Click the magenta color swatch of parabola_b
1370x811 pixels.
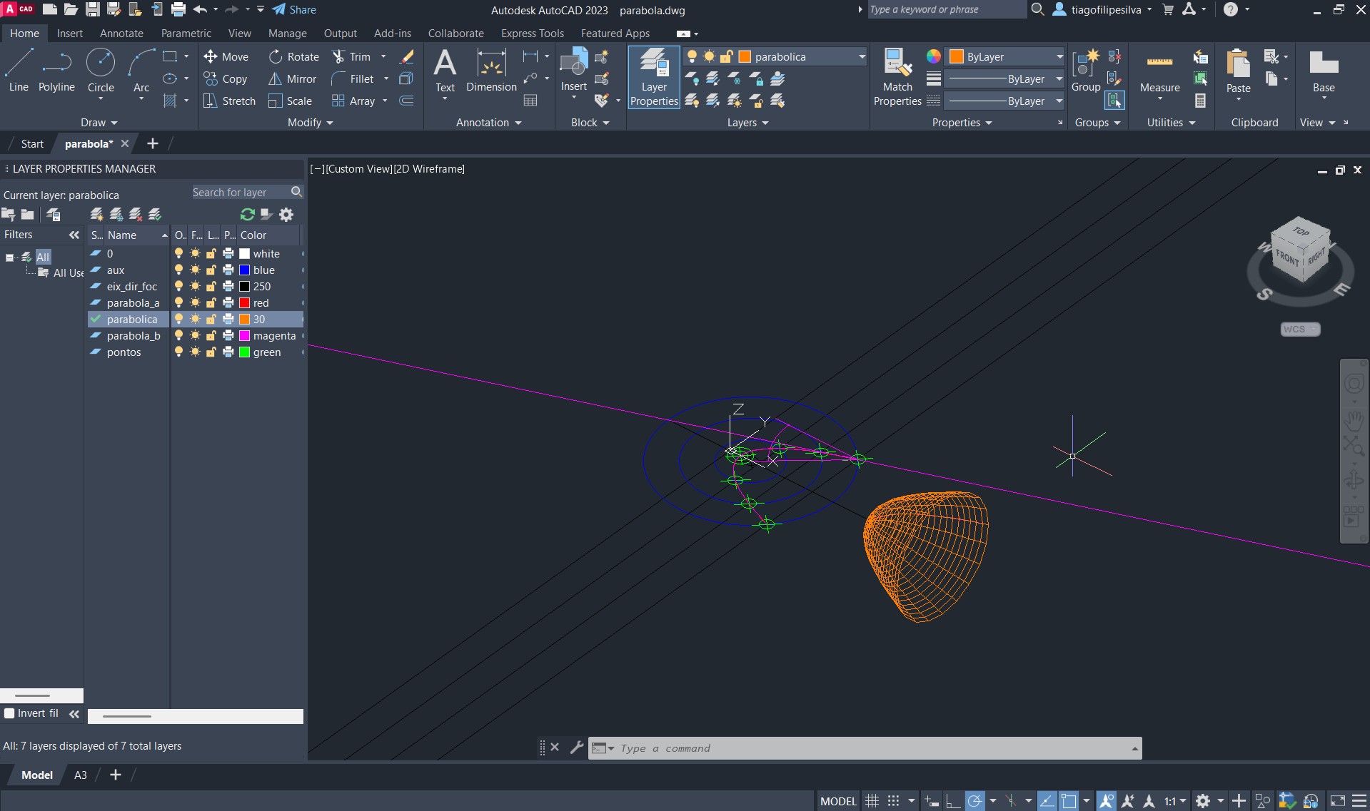pos(244,336)
